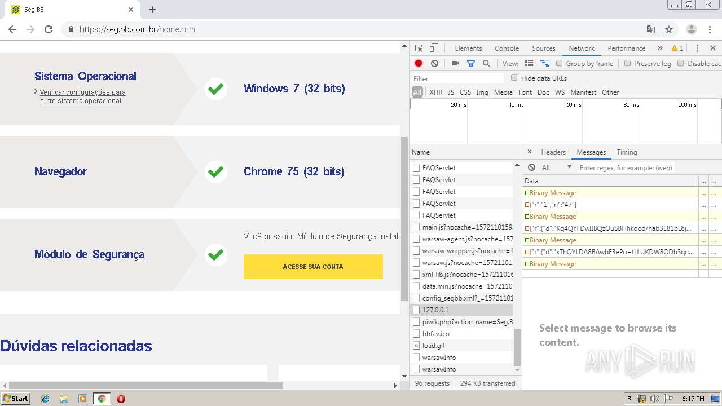Open Windows Explorer folder in taskbar
Screen dimensions: 722x406
pyautogui.click(x=64, y=399)
